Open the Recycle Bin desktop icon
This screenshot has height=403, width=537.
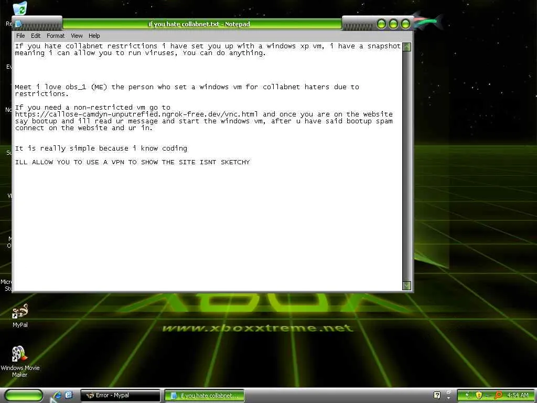coord(20,8)
